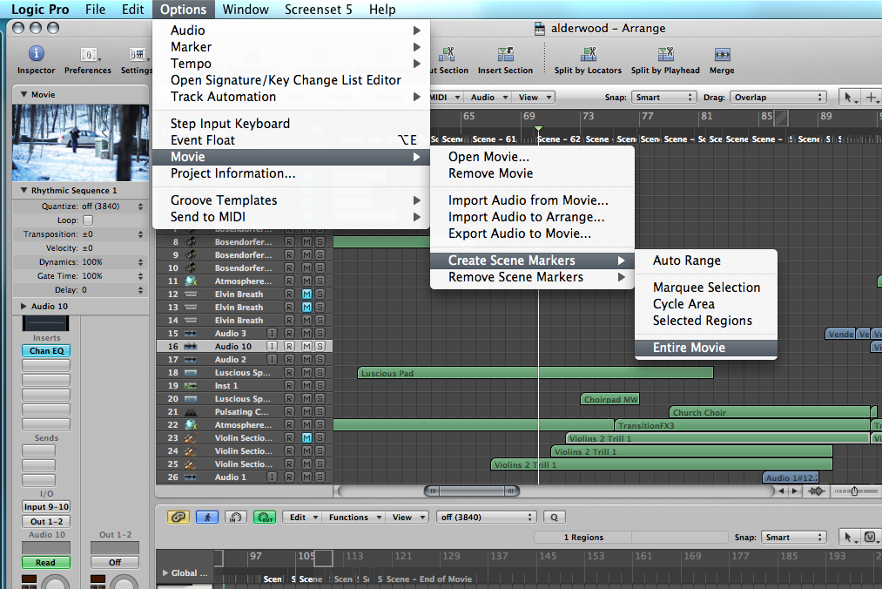Select the pointer tool in Arrange area

(849, 97)
